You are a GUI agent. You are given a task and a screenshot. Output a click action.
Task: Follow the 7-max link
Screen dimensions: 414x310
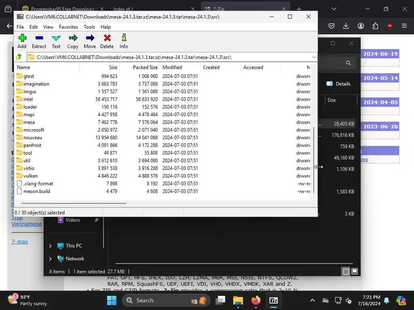(19, 241)
